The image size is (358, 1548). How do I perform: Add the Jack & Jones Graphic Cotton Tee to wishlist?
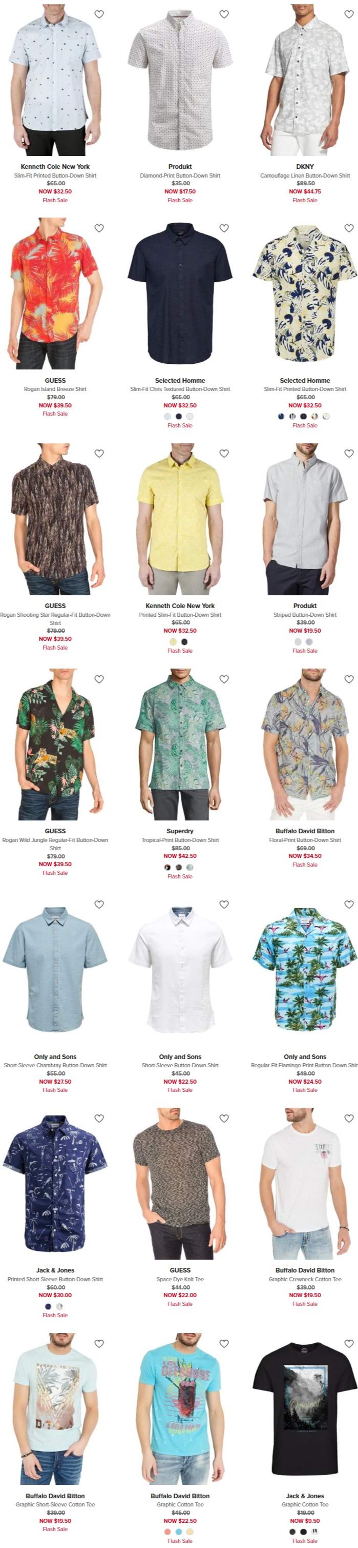(348, 1344)
